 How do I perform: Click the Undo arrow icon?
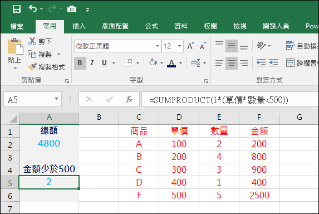coord(33,9)
